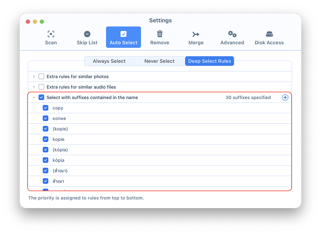
Task: Enable Extra rules for similar photos
Action: 42,77
